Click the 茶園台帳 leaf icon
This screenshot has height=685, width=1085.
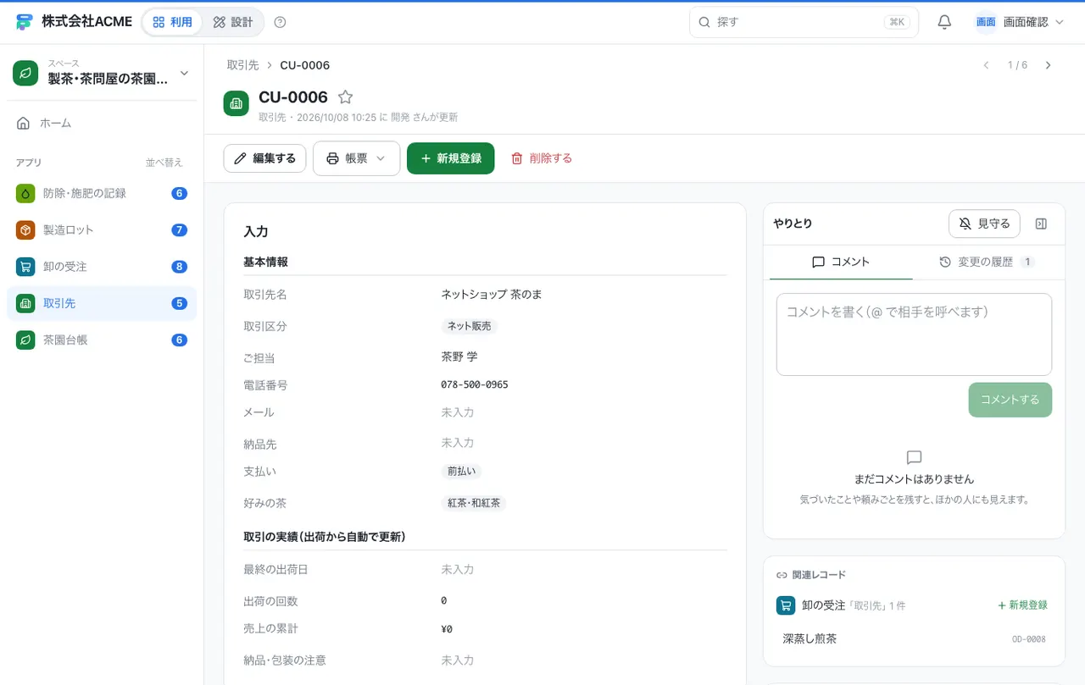25,340
